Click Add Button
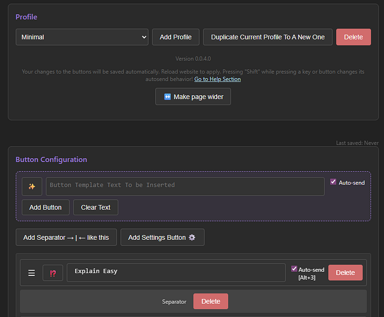 click(46, 208)
